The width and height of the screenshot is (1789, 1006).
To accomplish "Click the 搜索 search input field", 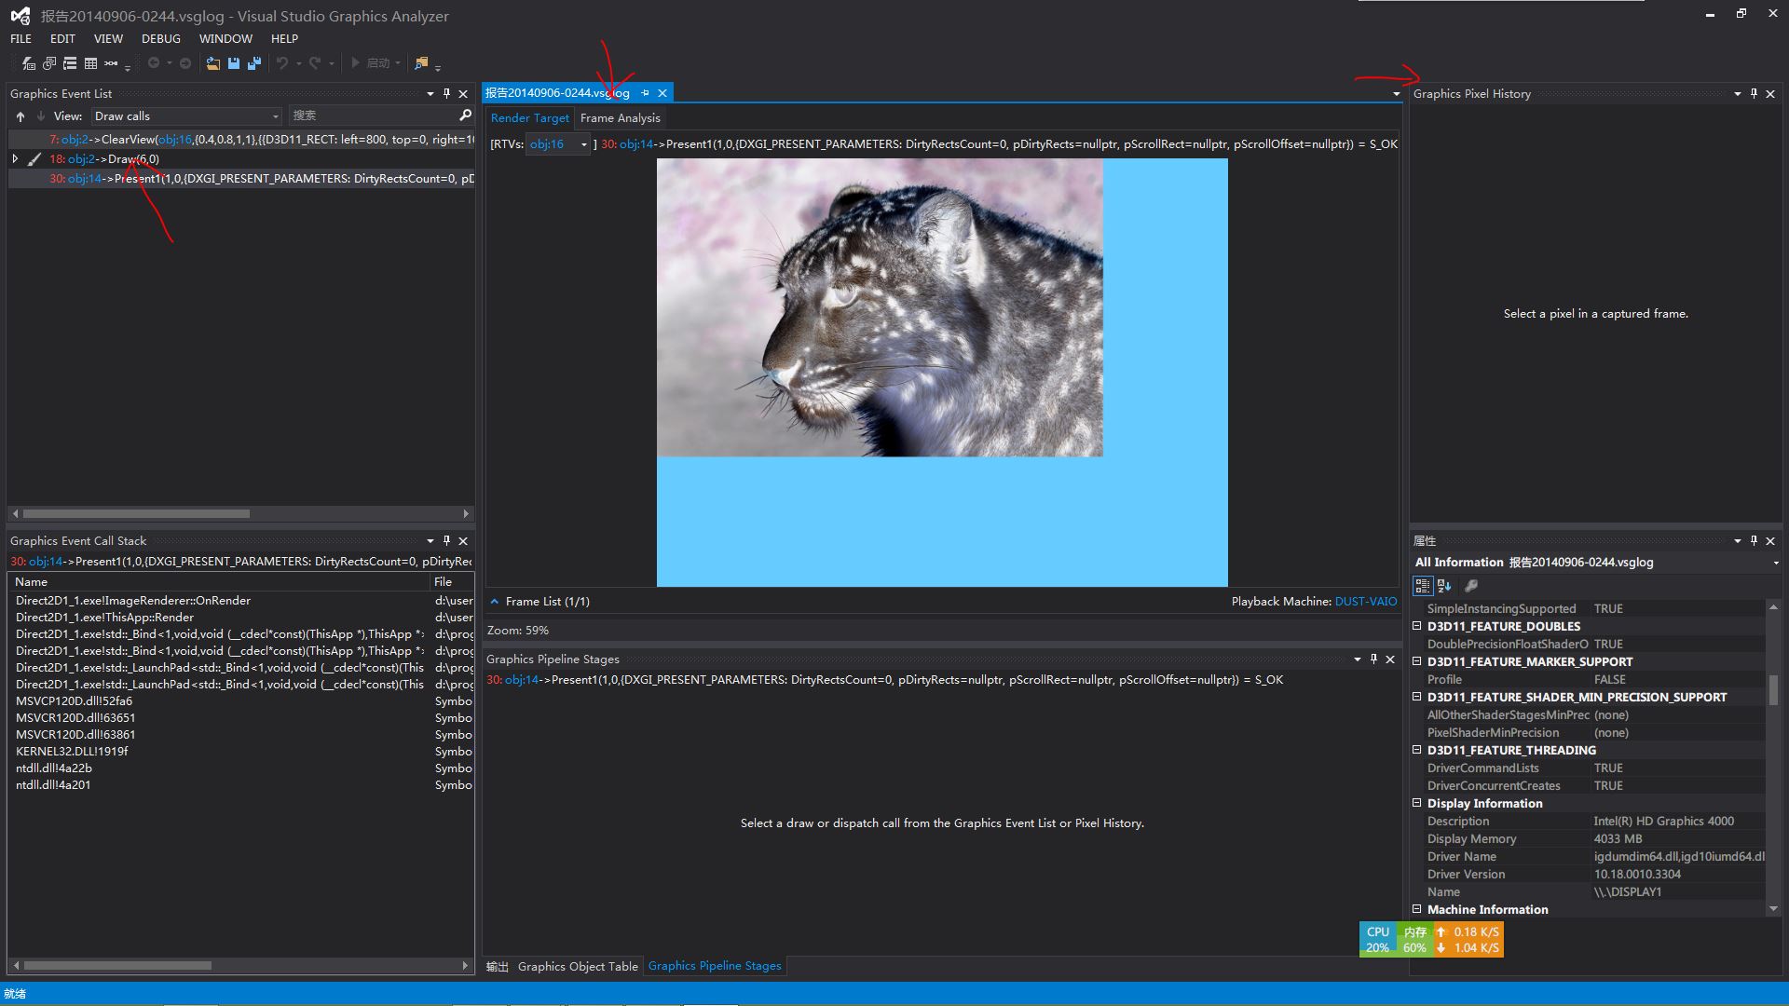I will (x=373, y=116).
